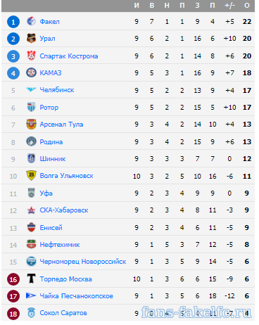Click the СКА-Хабаровск star logo
The width and height of the screenshot is (259, 325).
(x=31, y=210)
